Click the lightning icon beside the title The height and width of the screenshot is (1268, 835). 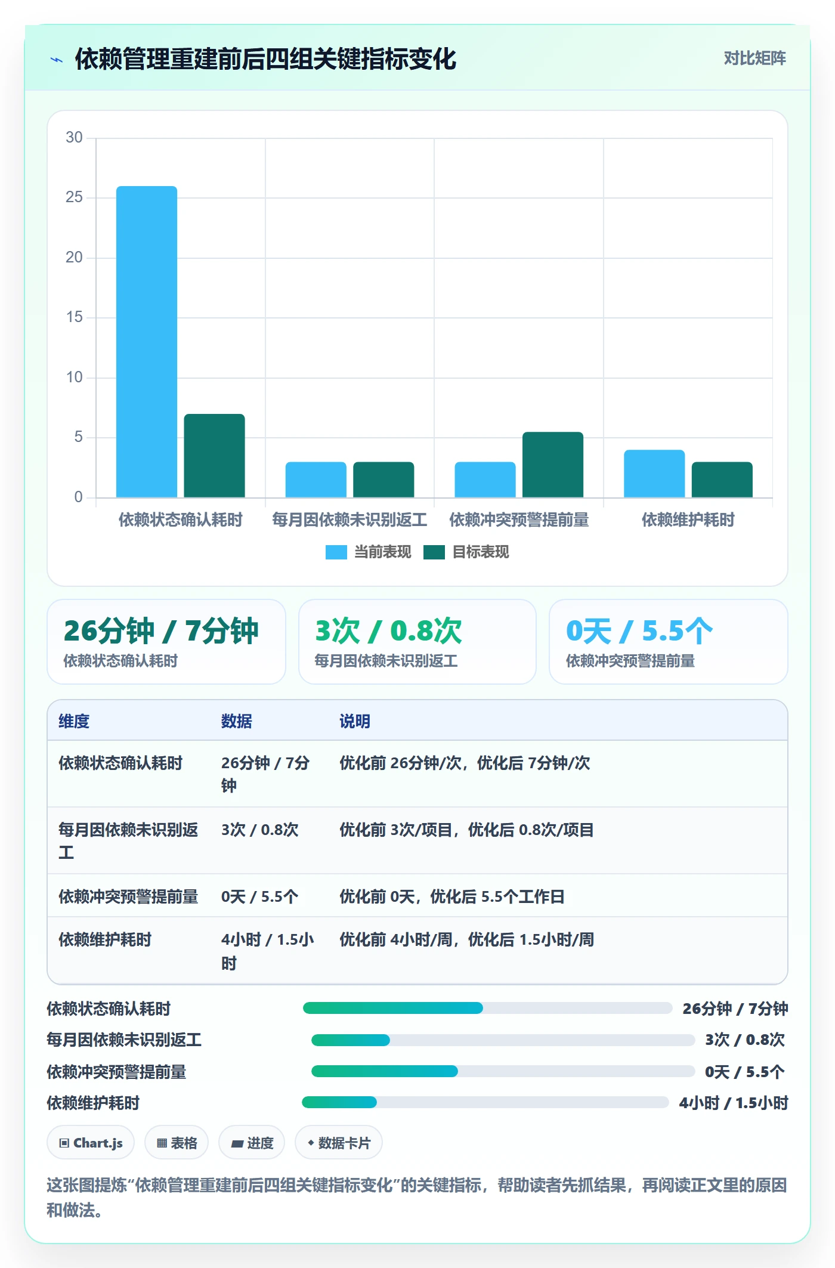(57, 60)
